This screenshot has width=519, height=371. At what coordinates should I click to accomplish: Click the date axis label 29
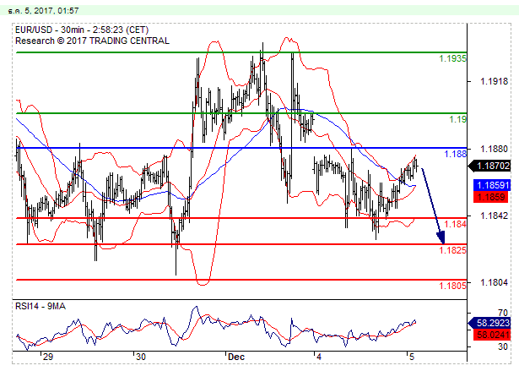(x=47, y=357)
